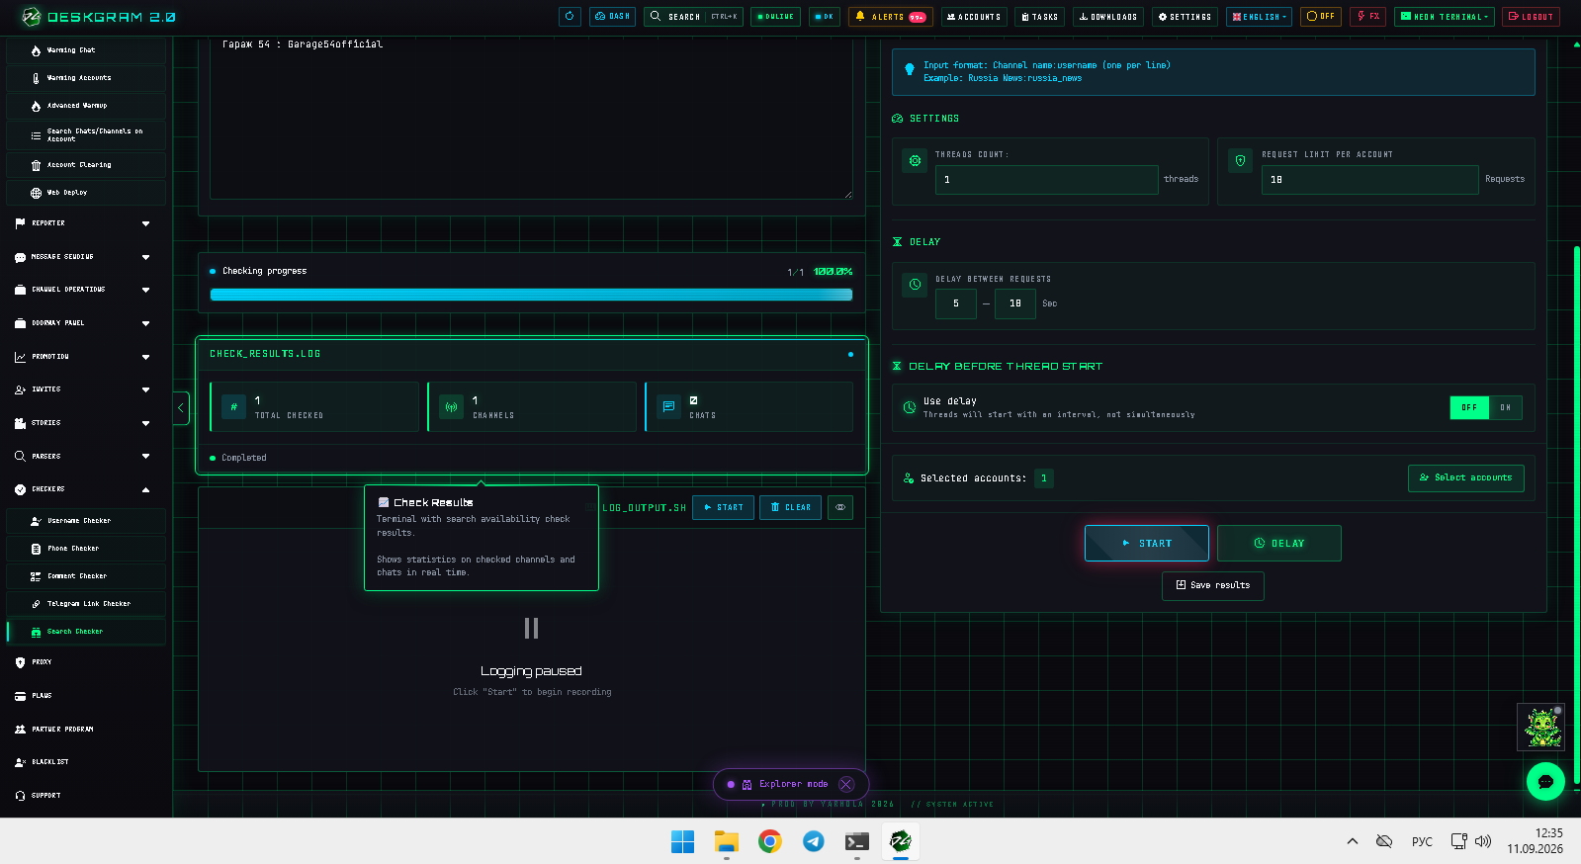Click the threads count input field
Viewport: 1581px width, 864px height.
point(1046,180)
